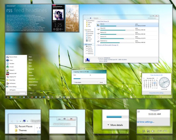The height and width of the screenshot is (140, 176).
Task: Click the Start orb on the taskbar
Action: [x=8, y=97]
